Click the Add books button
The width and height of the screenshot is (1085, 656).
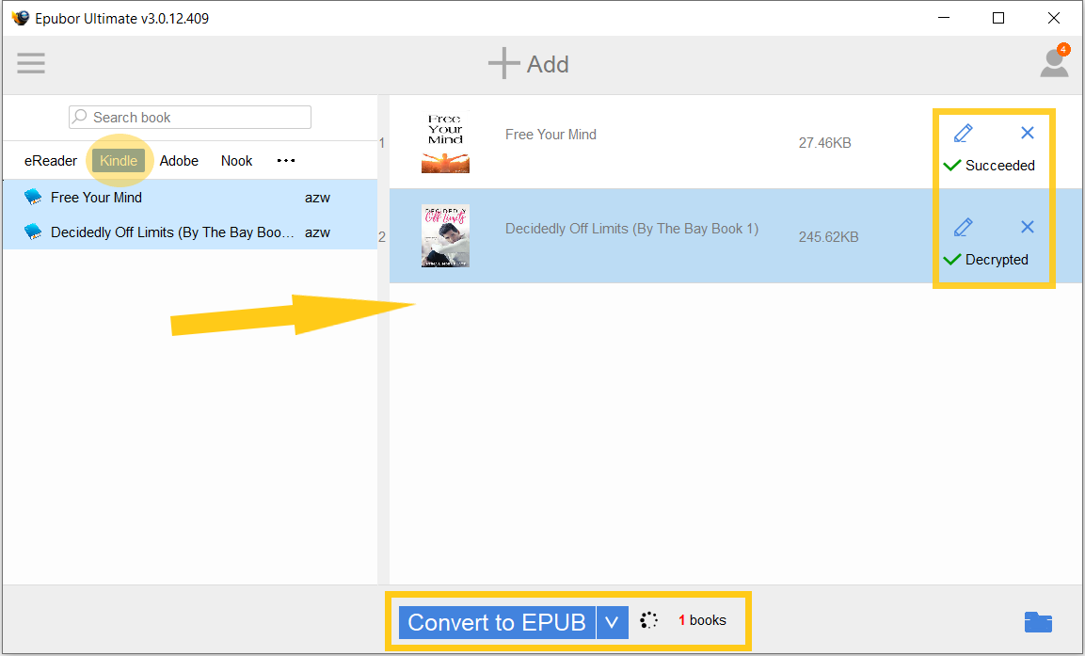tap(529, 64)
